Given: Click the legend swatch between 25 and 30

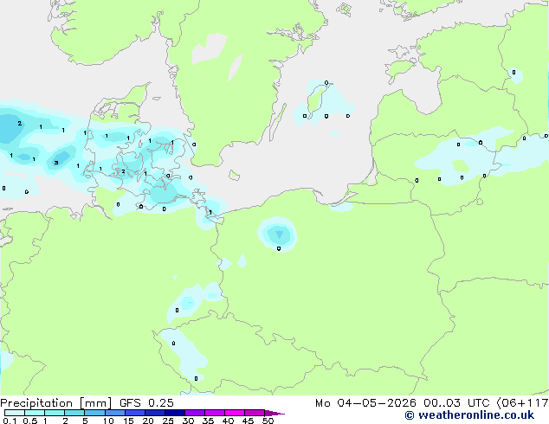Looking at the screenshot, I should coord(175,413).
